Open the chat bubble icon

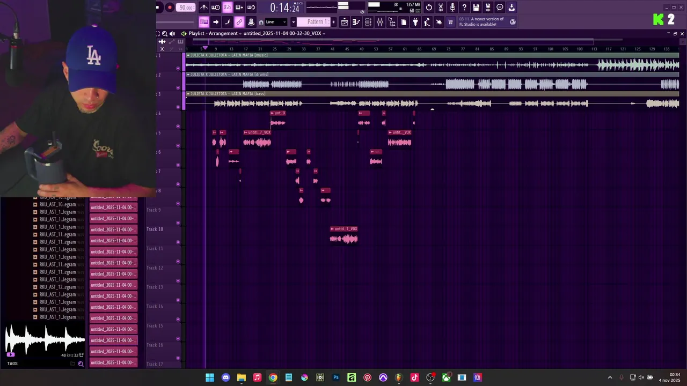(500, 8)
